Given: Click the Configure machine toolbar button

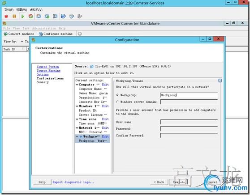Looking at the screenshot, I should pos(56,34).
